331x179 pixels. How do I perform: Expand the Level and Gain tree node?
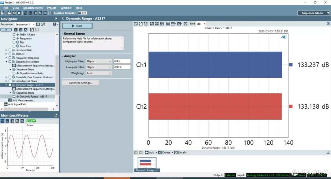coord(6,50)
